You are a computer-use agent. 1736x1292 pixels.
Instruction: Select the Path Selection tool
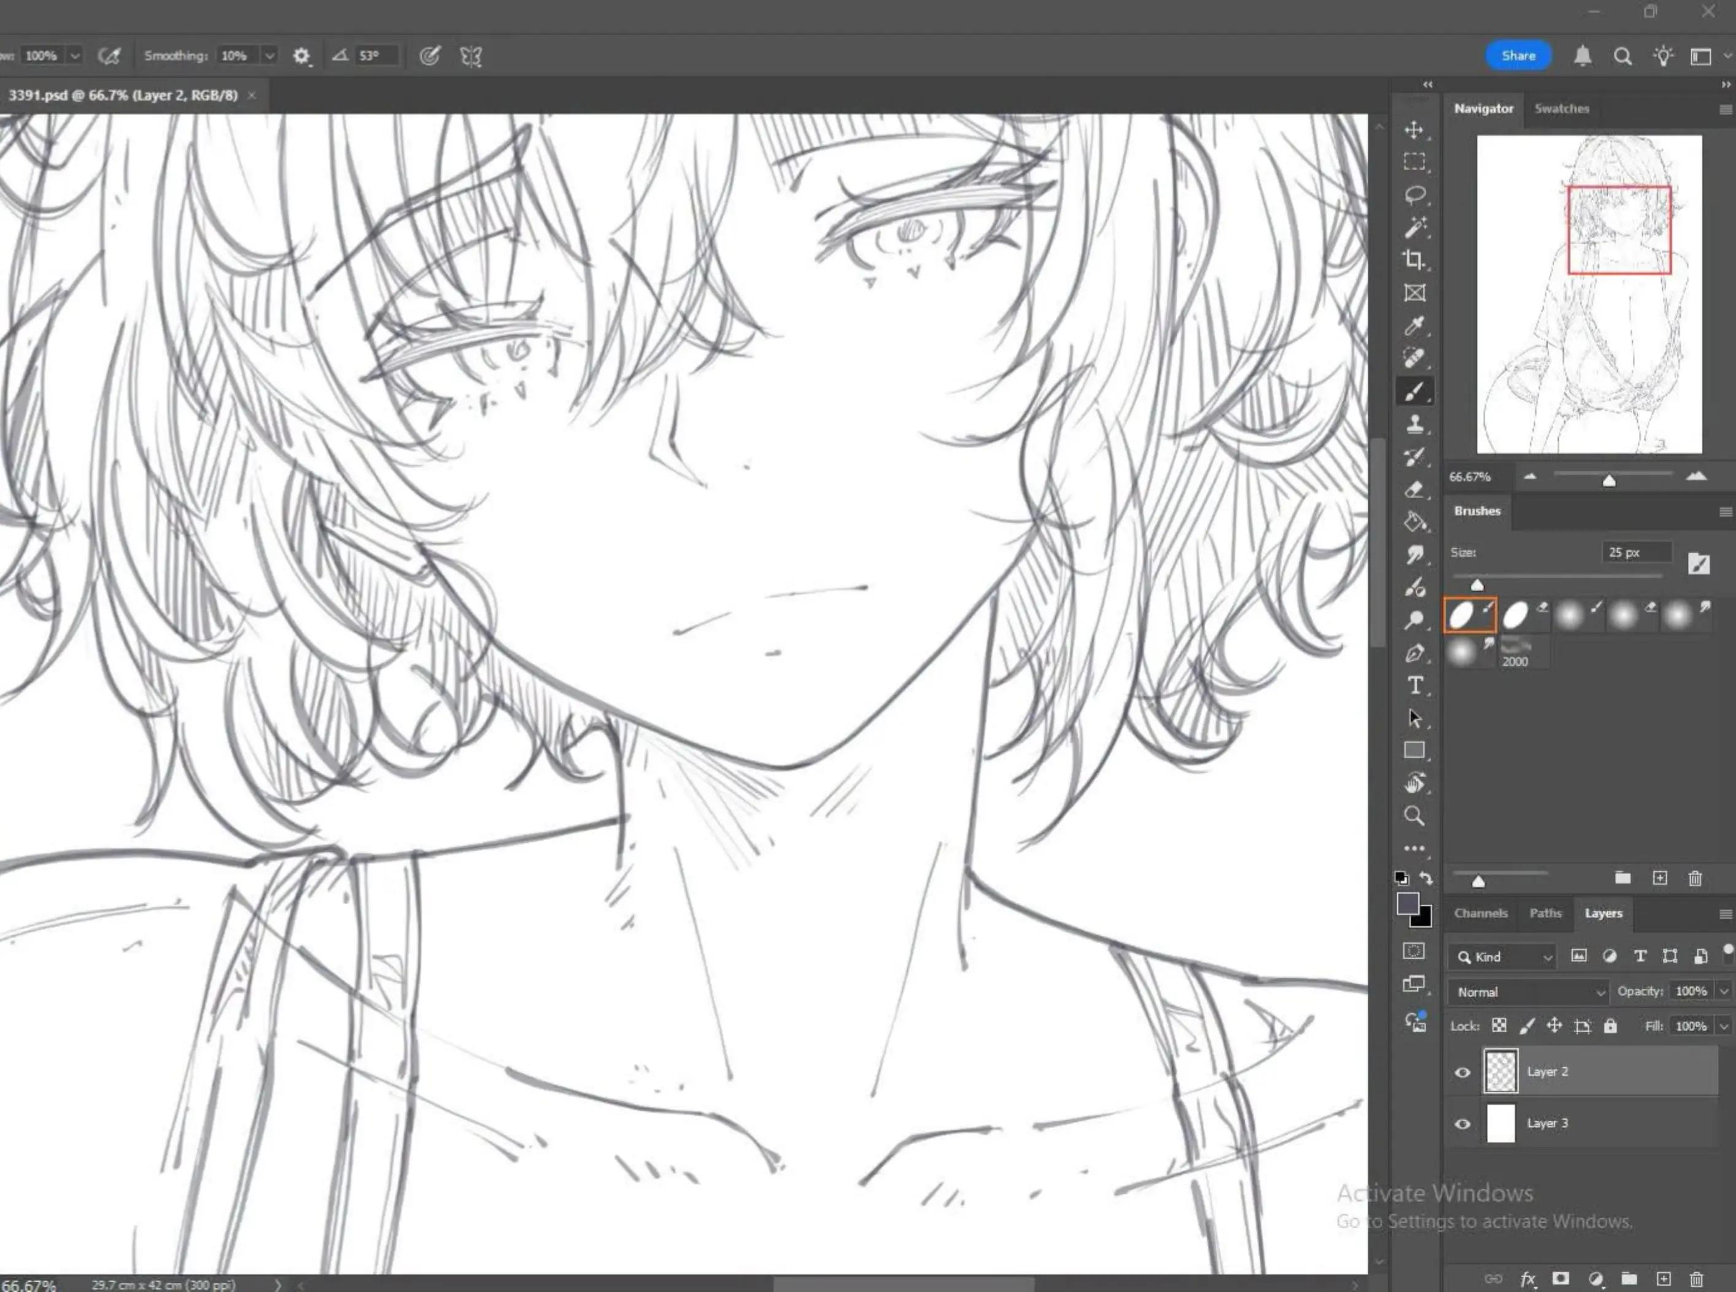pyautogui.click(x=1414, y=718)
